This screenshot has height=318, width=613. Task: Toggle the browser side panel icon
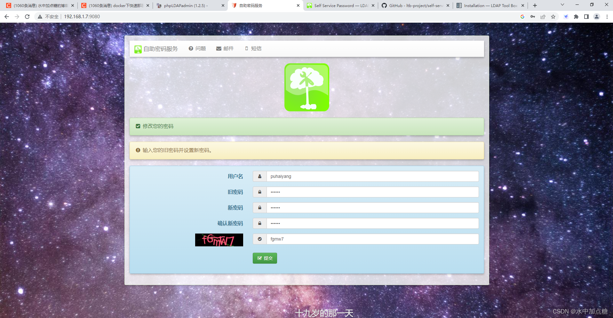point(586,17)
